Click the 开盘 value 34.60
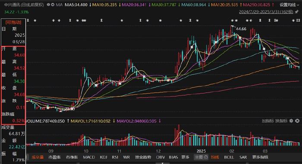Viewport: 302px width, 164px height. pyautogui.click(x=19, y=55)
